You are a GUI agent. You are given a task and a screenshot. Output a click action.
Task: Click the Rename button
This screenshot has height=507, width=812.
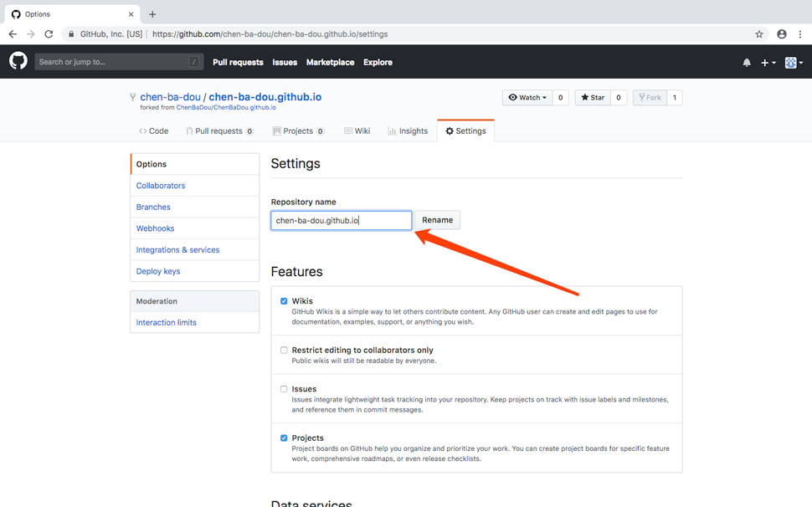point(437,220)
